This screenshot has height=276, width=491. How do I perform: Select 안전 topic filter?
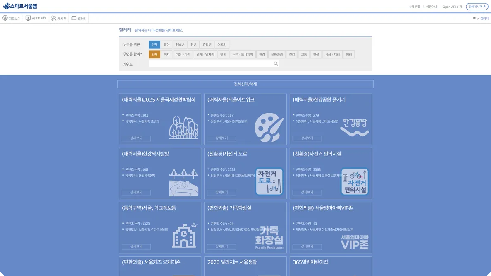click(223, 55)
